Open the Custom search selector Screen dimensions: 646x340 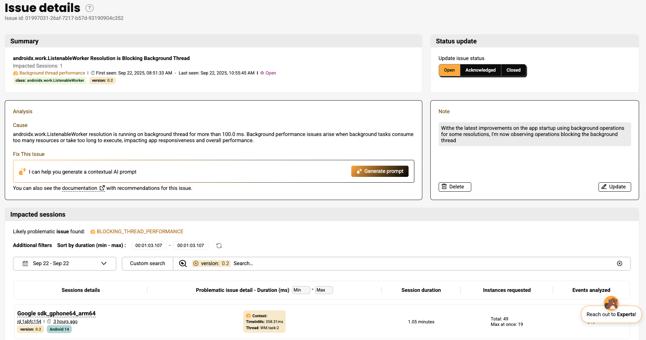[148, 264]
